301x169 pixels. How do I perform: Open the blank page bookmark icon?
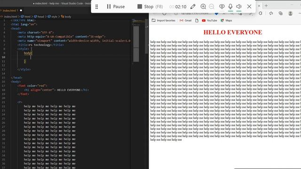click(197, 21)
